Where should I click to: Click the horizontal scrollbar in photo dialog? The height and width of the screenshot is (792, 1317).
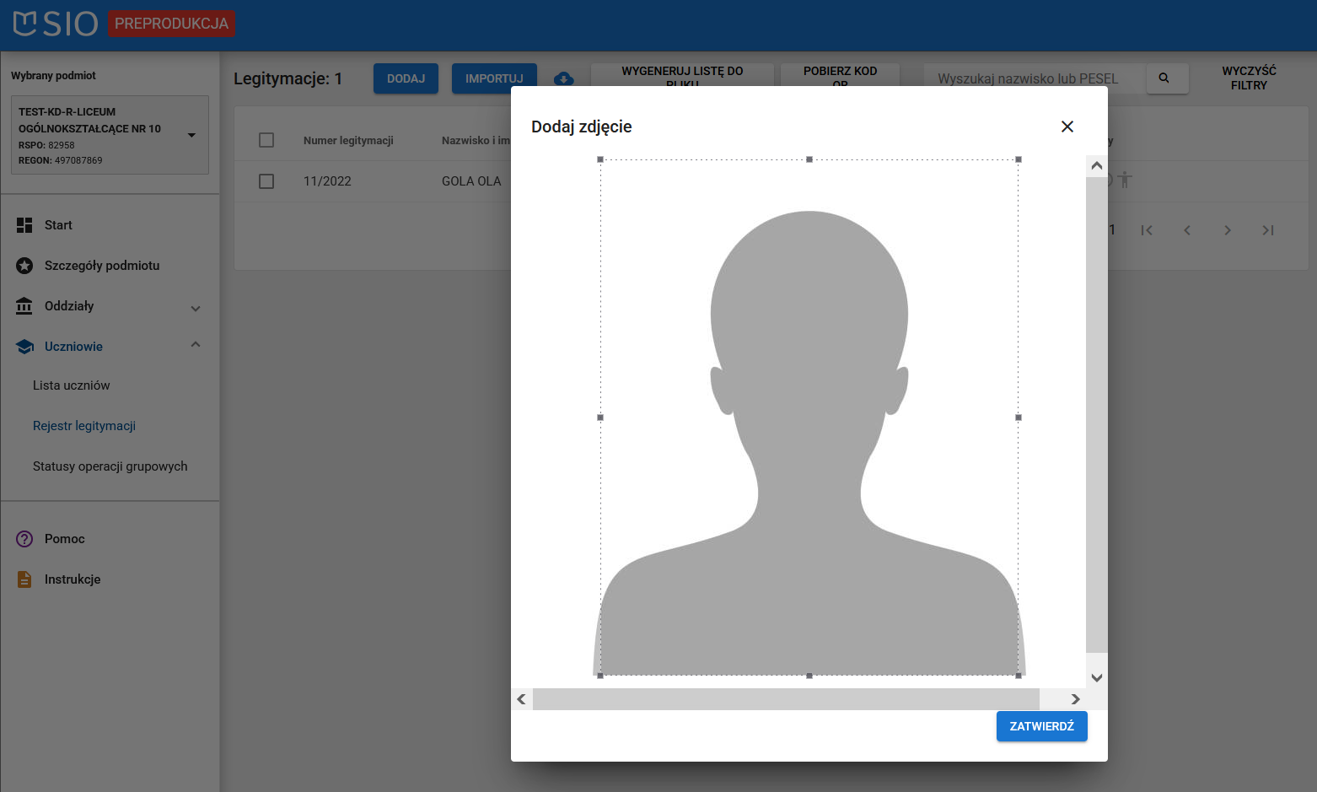[x=785, y=699]
